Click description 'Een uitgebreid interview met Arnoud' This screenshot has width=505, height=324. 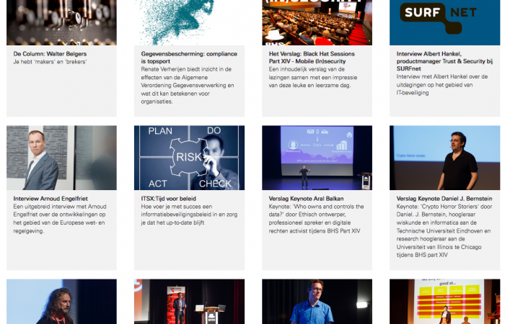tap(60, 219)
